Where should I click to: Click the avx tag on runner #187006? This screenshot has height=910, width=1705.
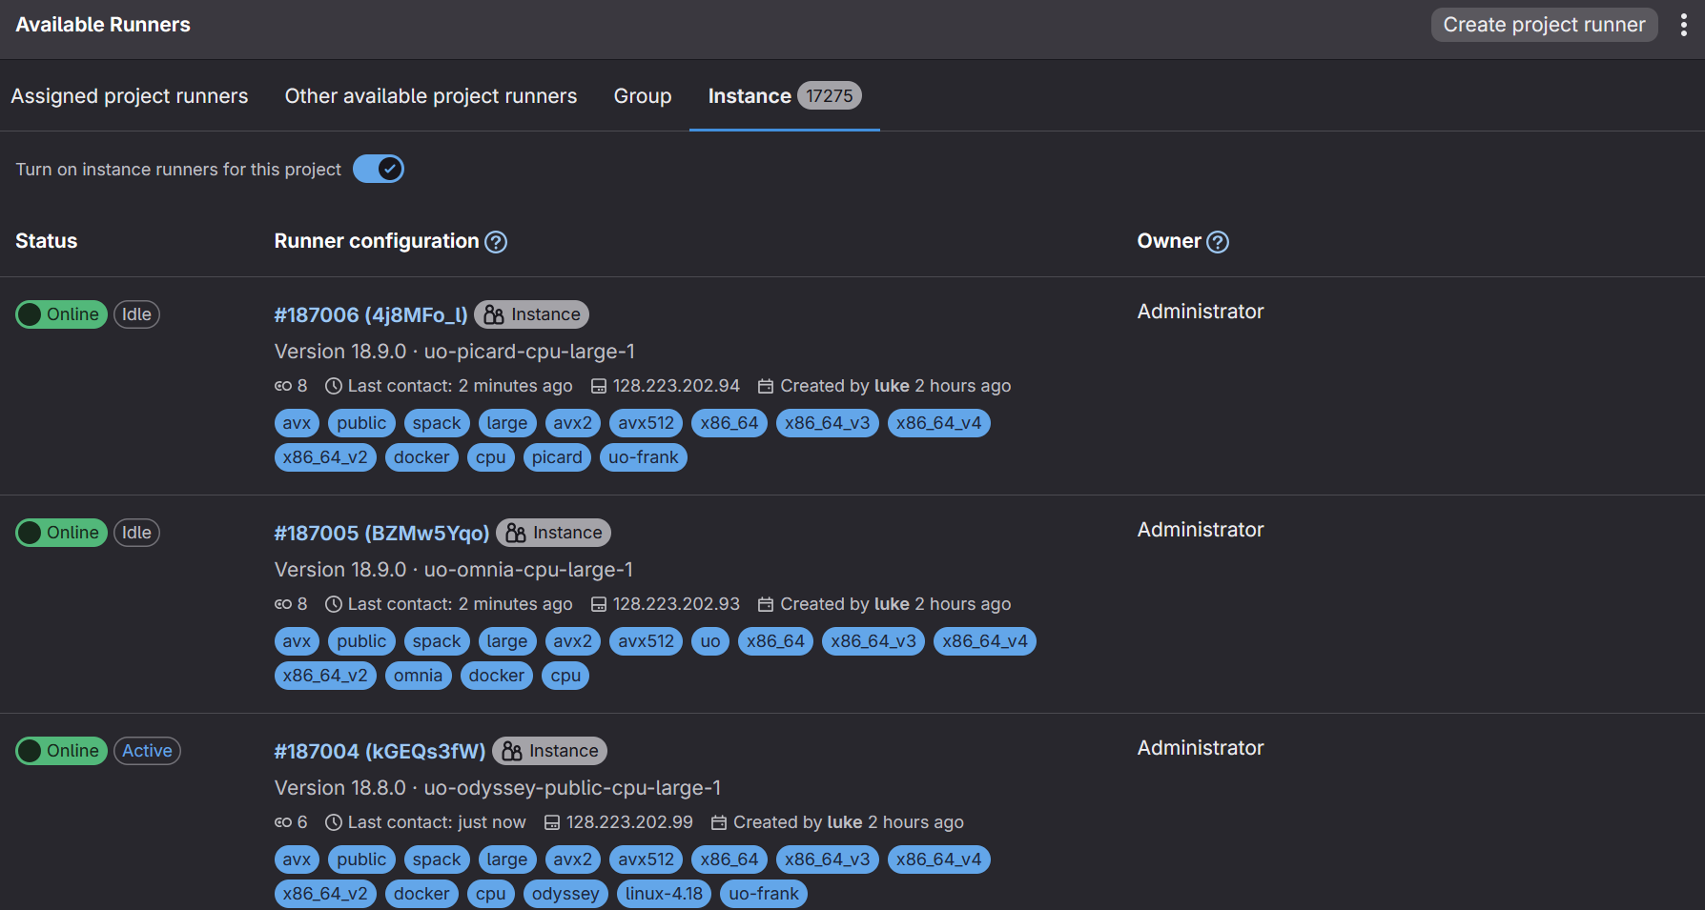pyautogui.click(x=297, y=423)
